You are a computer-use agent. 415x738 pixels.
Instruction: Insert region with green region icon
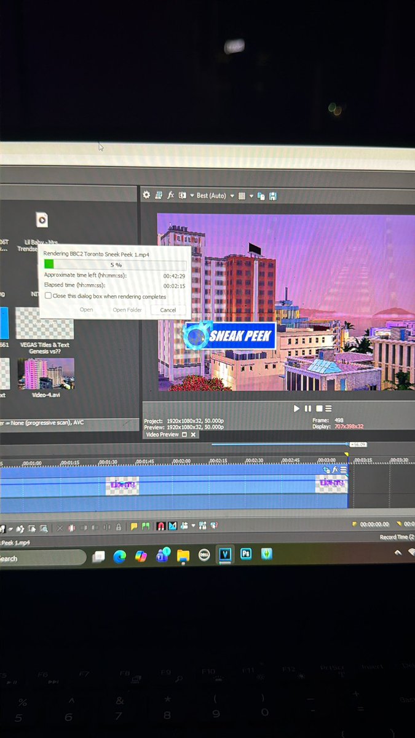click(x=145, y=527)
